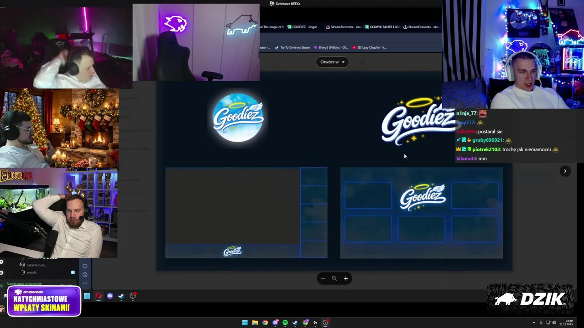The image size is (584, 328).
Task: Click the taskbar clock showing 19:30
Action: tap(566, 323)
